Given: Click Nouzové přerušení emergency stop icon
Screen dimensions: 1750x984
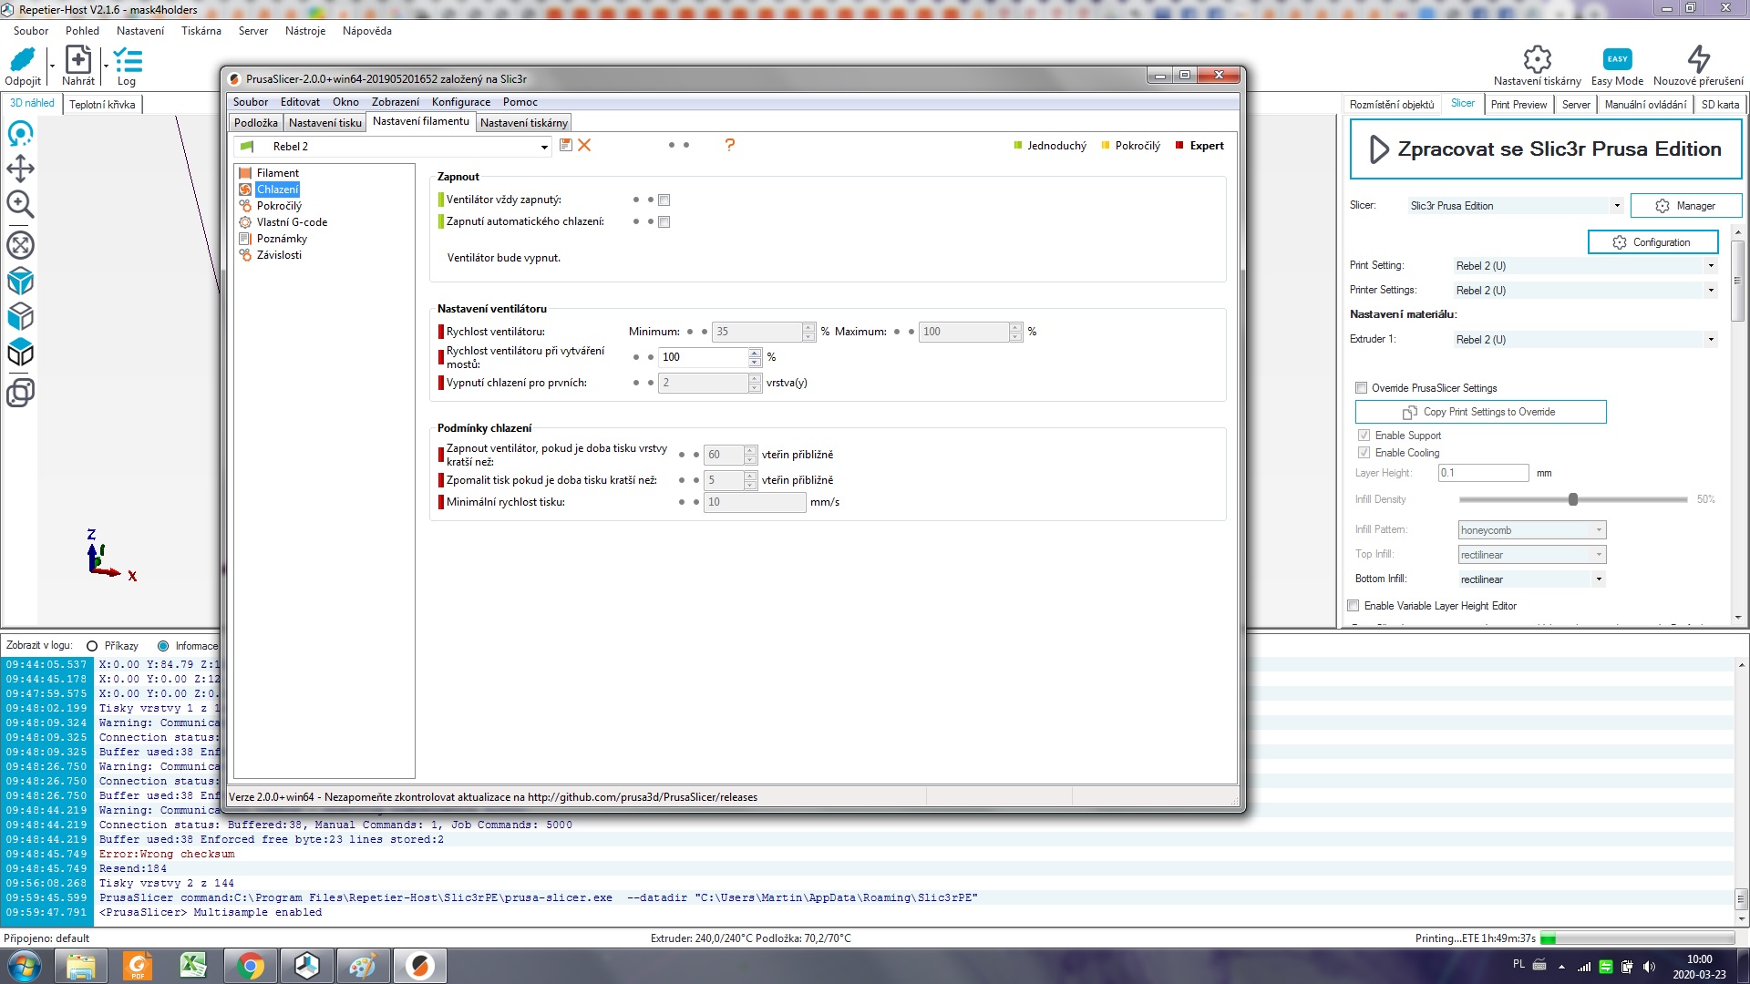Looking at the screenshot, I should (1698, 60).
